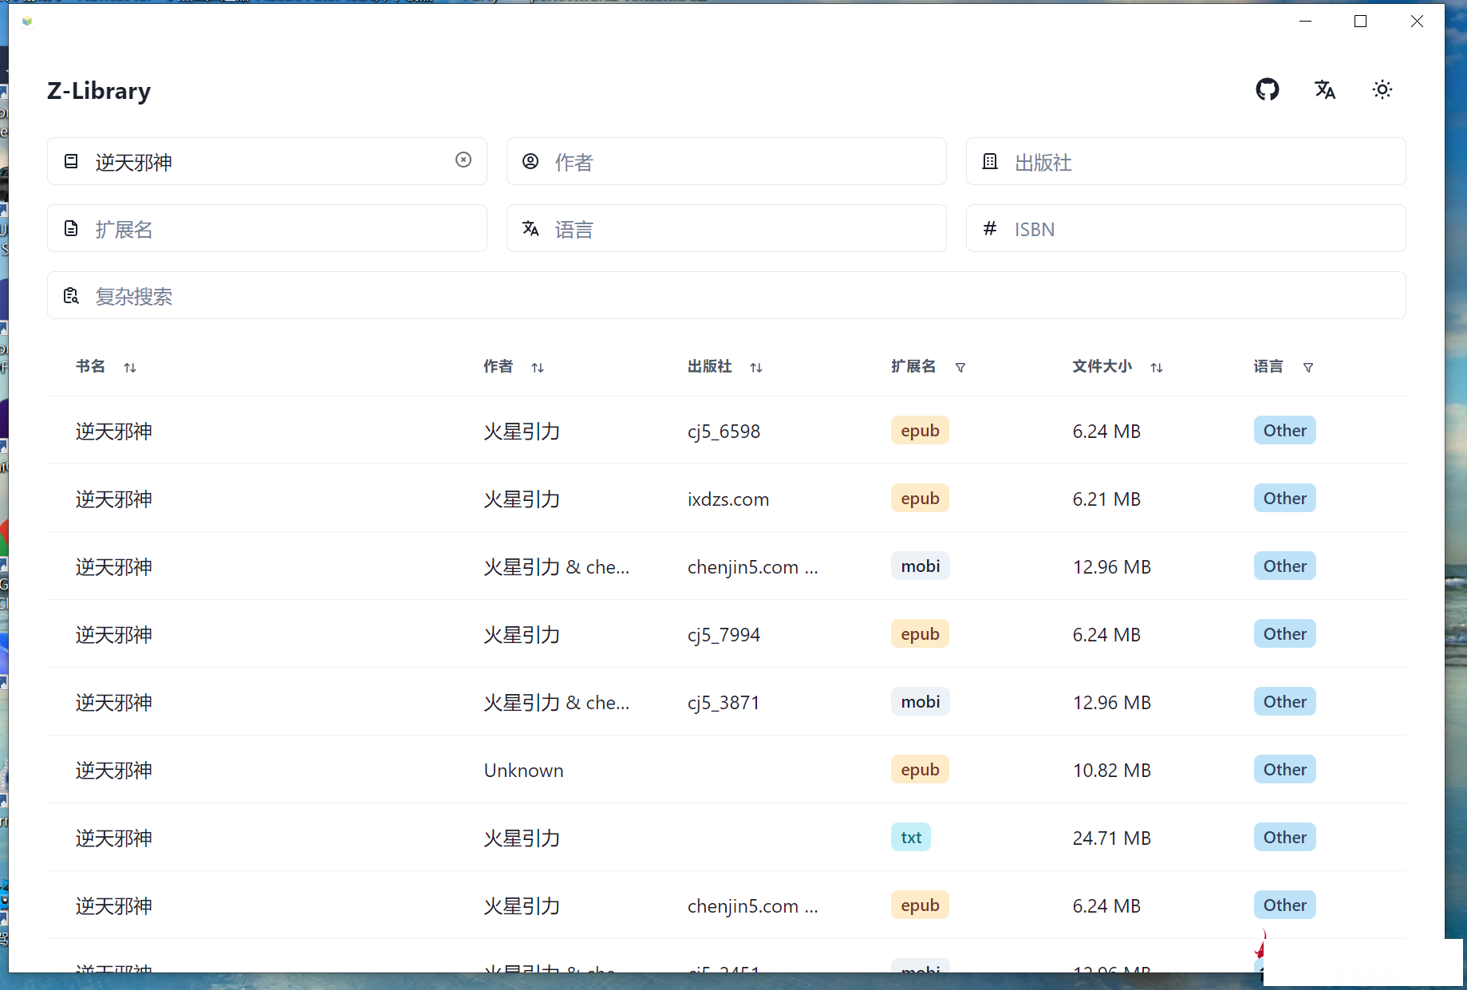Click the person icon in author field
Screen dimensions: 1467x990
pos(530,161)
